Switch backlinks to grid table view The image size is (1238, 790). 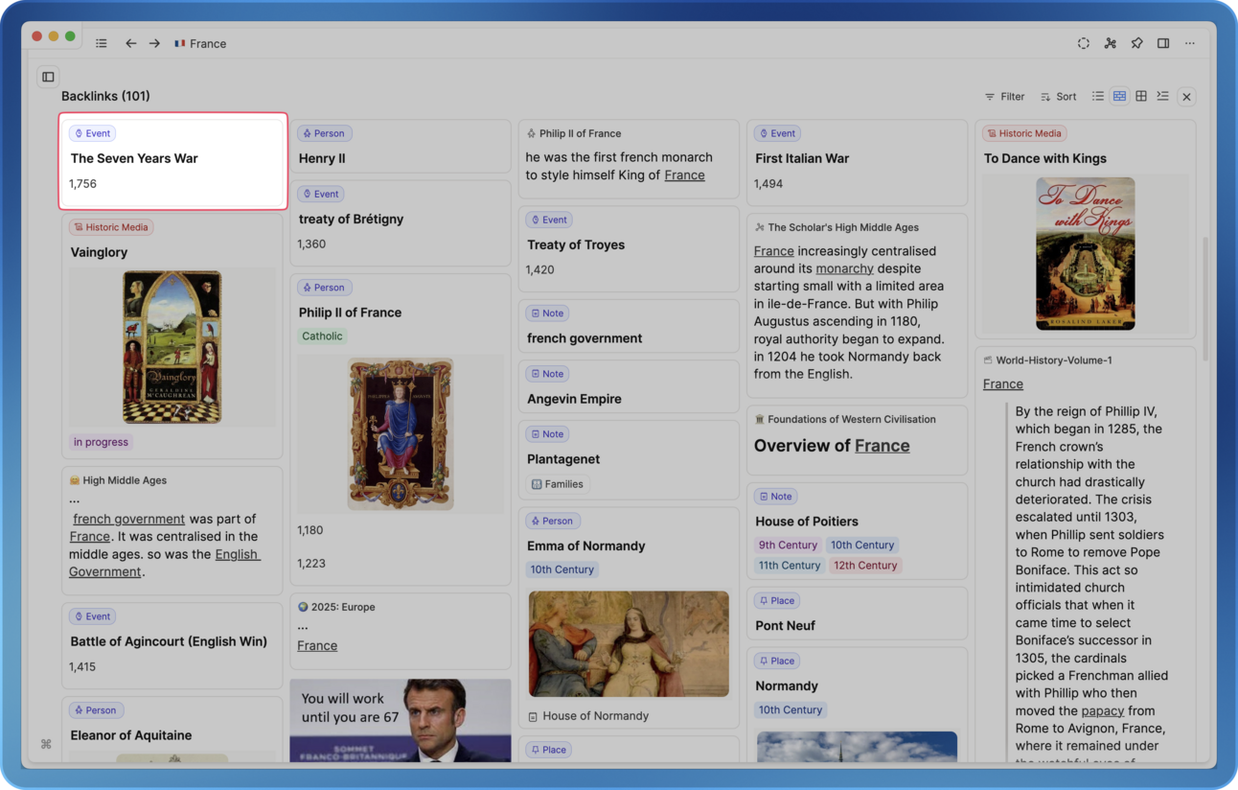(x=1141, y=96)
